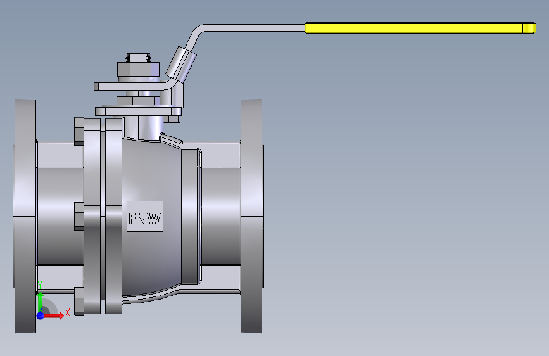Select the left end flange of the valve
Screen dimensions: 549x356
25,216
